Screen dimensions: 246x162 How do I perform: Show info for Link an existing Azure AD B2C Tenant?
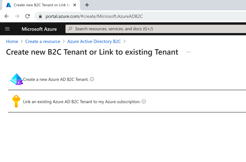[144, 102]
